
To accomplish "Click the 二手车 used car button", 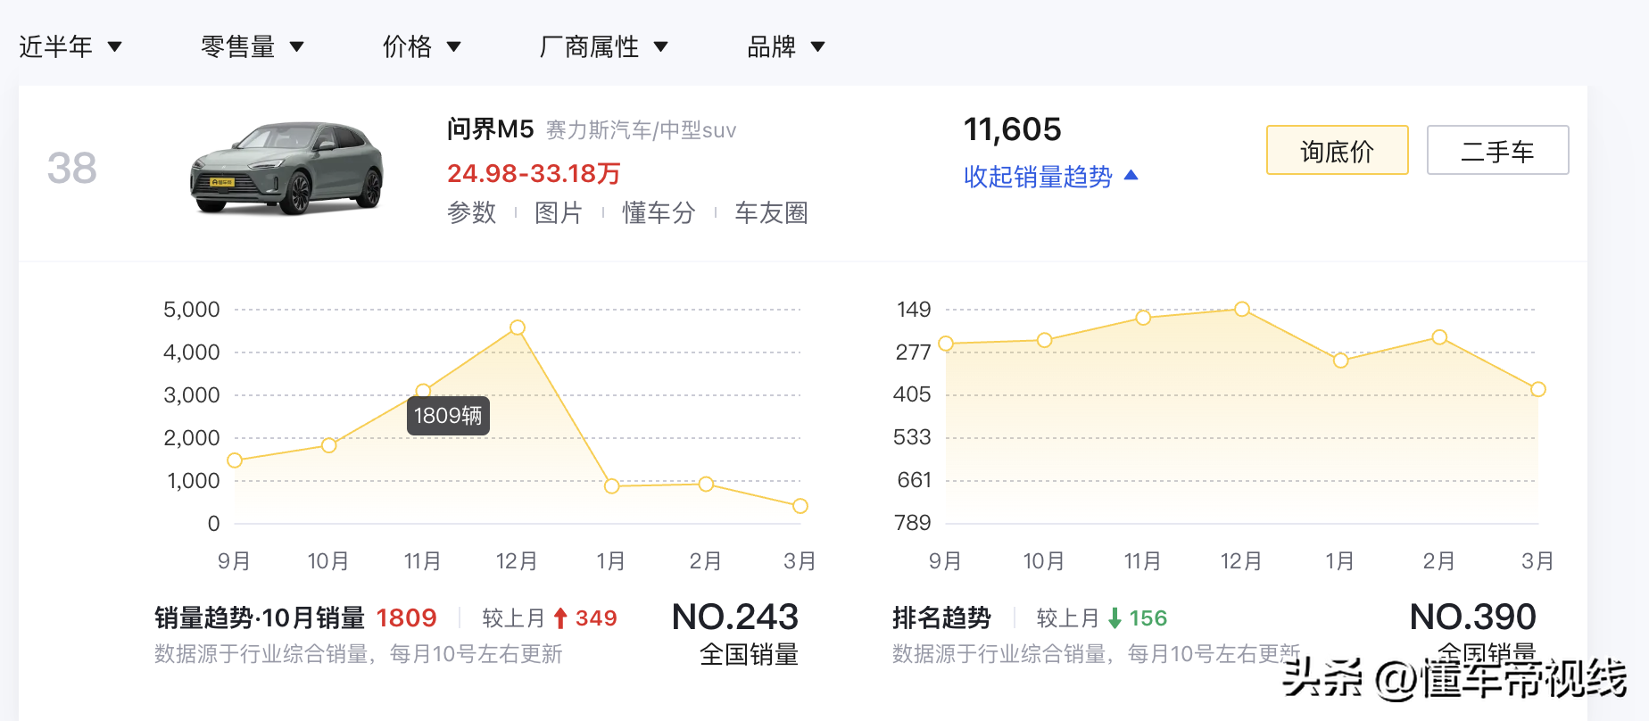I will pyautogui.click(x=1498, y=150).
